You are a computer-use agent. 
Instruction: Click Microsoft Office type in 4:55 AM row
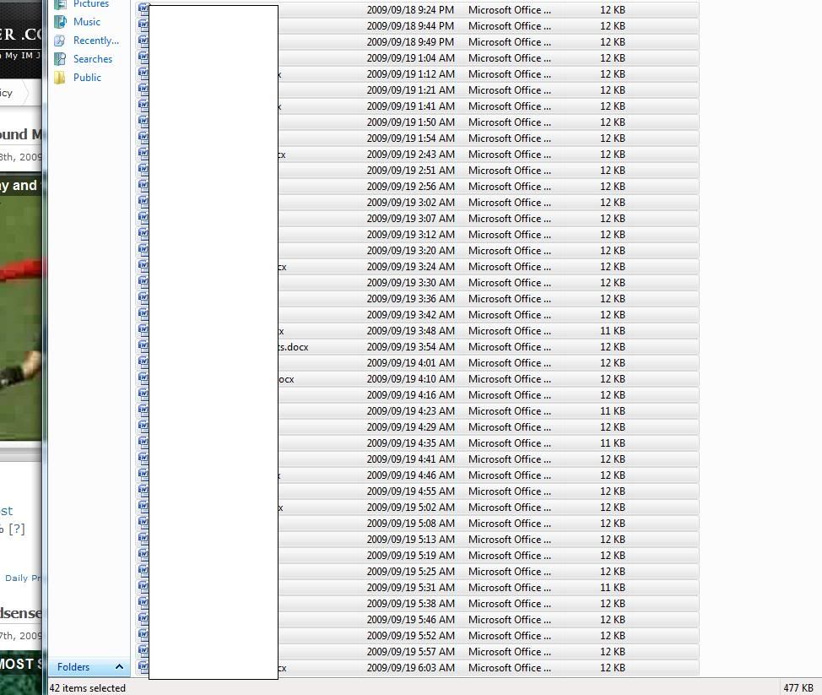510,491
